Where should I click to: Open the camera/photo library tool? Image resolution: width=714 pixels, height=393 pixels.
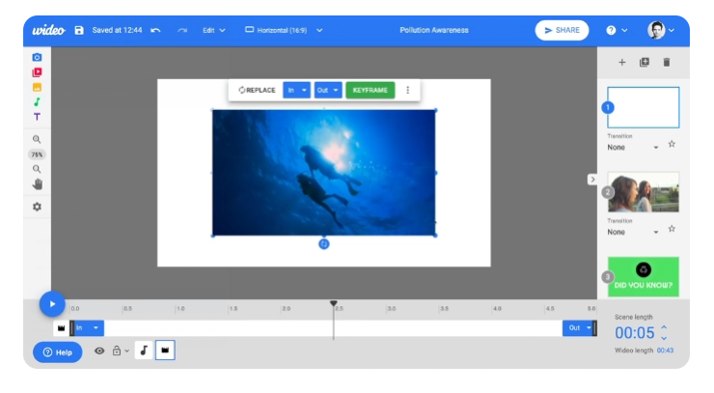pyautogui.click(x=37, y=58)
